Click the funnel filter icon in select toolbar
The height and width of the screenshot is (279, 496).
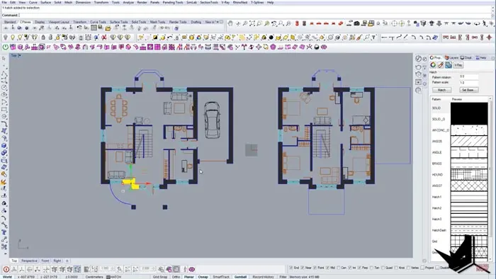tap(373, 38)
